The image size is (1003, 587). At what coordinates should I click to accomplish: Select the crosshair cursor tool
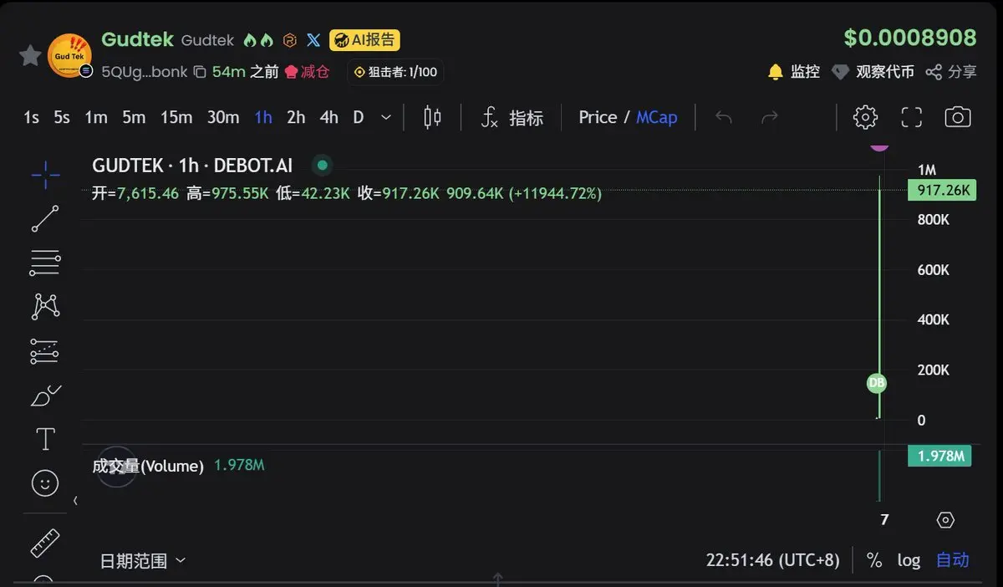click(x=45, y=174)
